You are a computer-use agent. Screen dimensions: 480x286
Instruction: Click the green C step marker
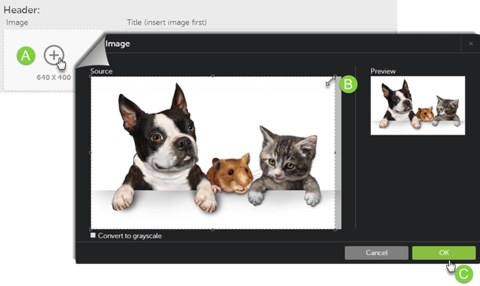point(464,274)
